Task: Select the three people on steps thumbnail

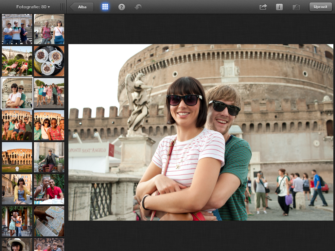Action: (17, 29)
